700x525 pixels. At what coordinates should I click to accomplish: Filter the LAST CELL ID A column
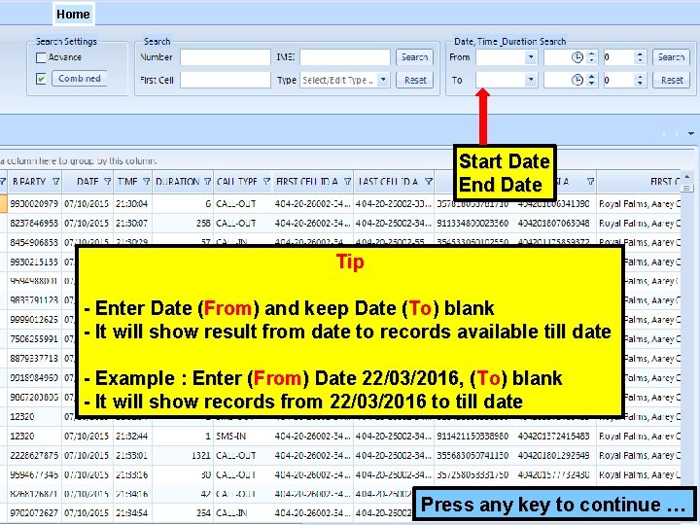coord(428,182)
